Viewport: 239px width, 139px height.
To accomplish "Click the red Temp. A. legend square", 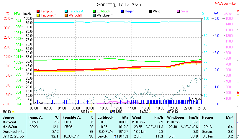I will (x=38, y=11).
